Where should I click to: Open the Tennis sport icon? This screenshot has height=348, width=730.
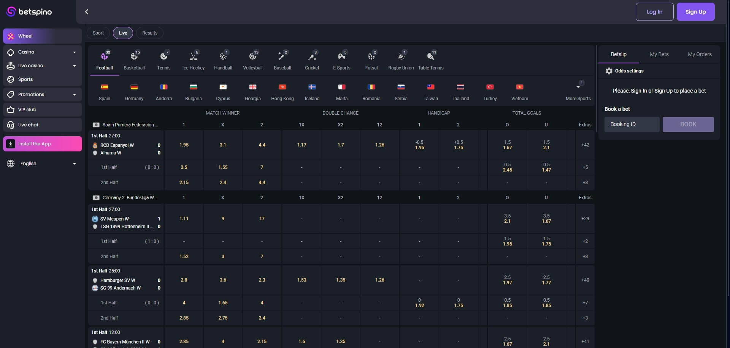click(x=163, y=56)
